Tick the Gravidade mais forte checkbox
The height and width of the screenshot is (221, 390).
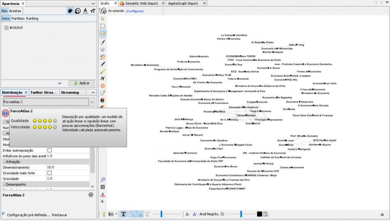pyautogui.click(x=49, y=173)
